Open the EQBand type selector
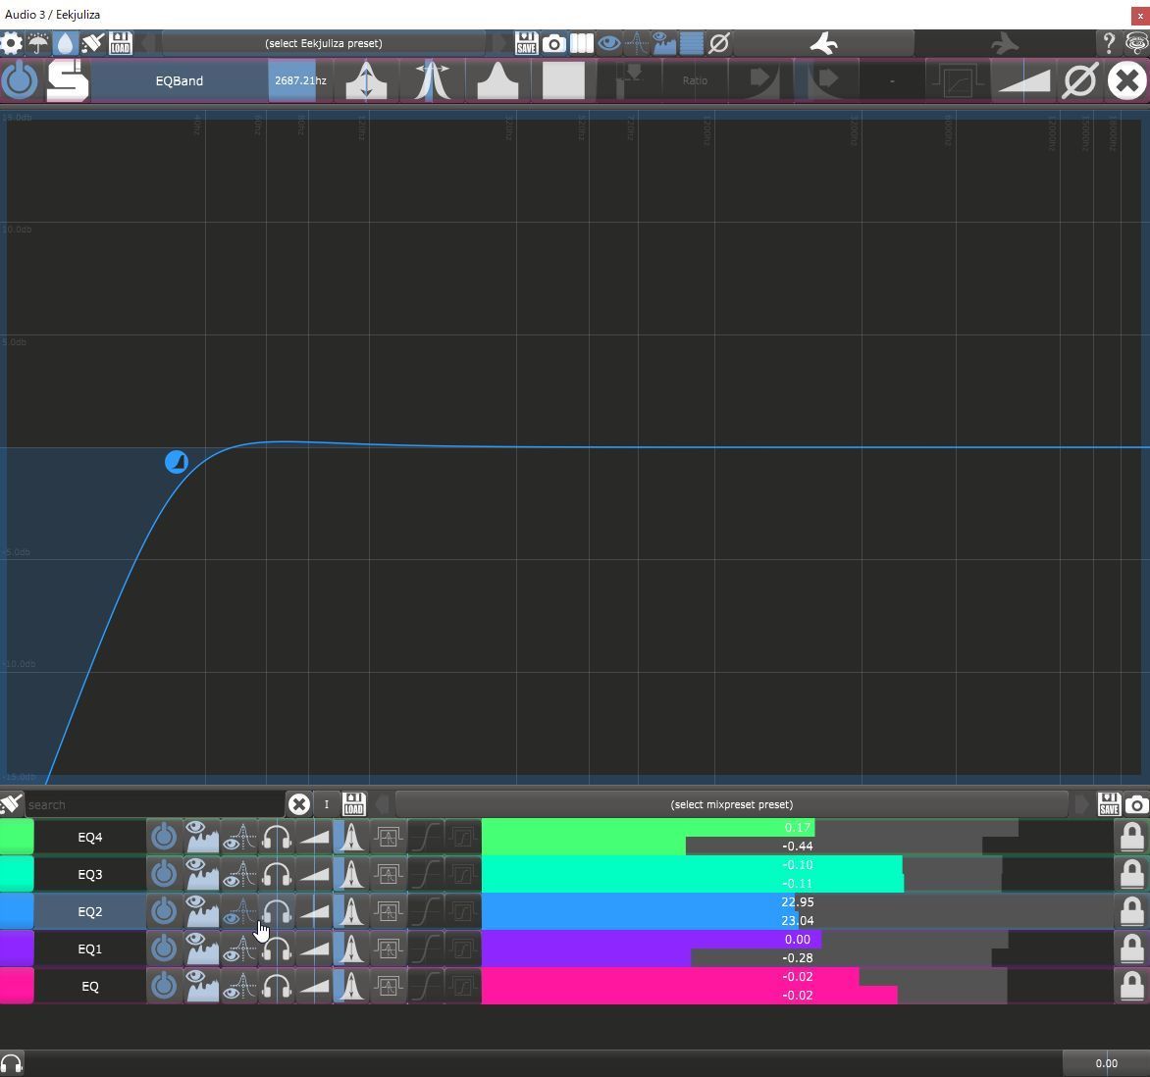The width and height of the screenshot is (1150, 1077). coord(180,80)
